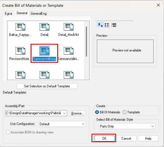Expand the Assembly/Part path dropdown
The image size is (164, 147).
tap(64, 113)
